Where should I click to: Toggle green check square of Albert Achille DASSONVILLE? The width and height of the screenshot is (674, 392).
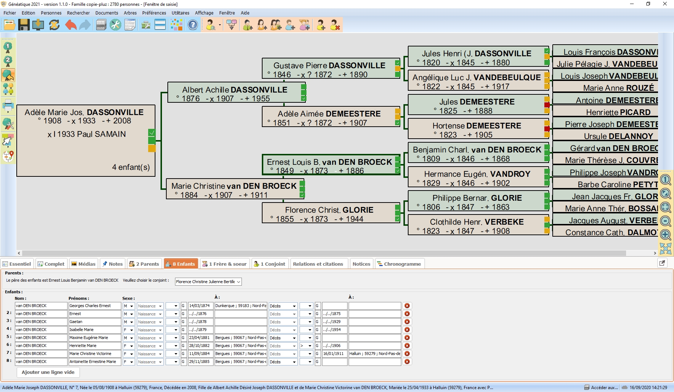click(304, 98)
